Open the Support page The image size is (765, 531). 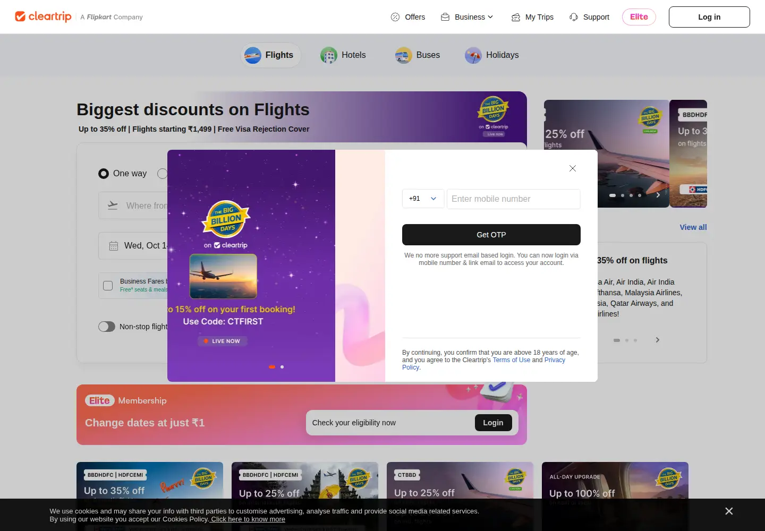589,17
